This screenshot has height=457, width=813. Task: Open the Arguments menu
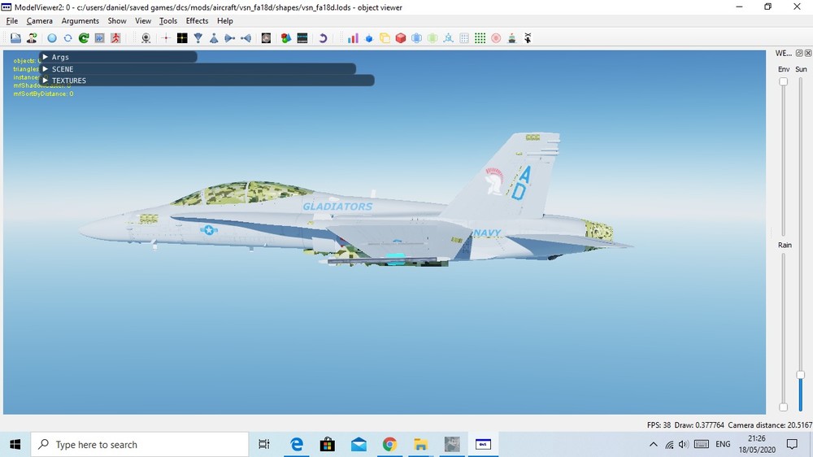click(x=80, y=21)
